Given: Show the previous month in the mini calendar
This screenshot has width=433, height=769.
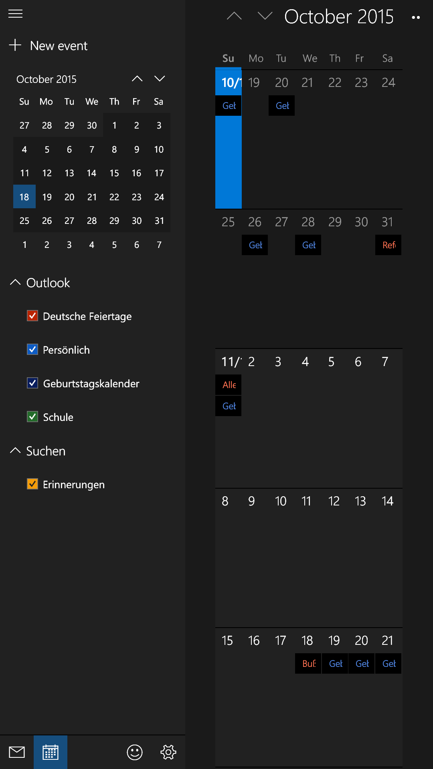Looking at the screenshot, I should click(137, 79).
